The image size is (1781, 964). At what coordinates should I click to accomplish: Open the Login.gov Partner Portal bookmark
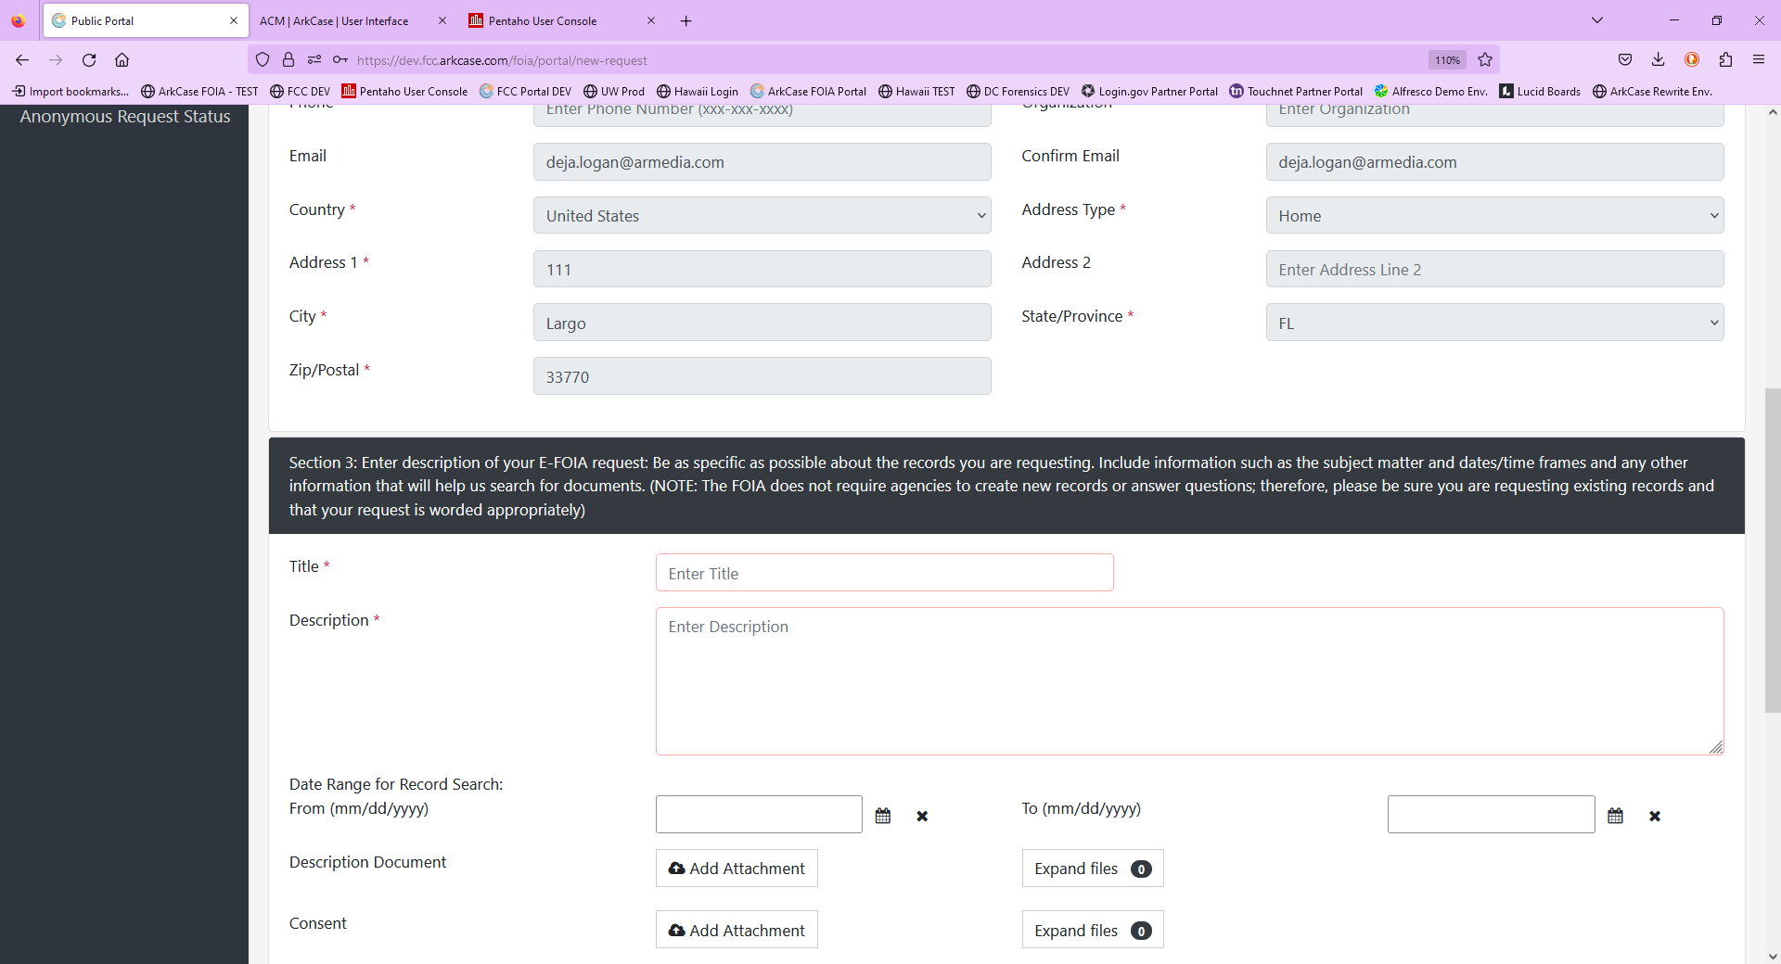1149,91
